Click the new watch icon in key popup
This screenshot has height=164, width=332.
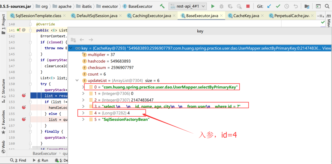pos(73,40)
